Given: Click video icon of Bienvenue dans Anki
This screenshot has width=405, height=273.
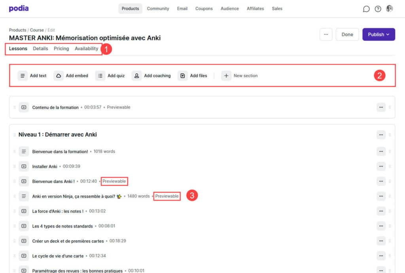Looking at the screenshot, I should point(24,181).
